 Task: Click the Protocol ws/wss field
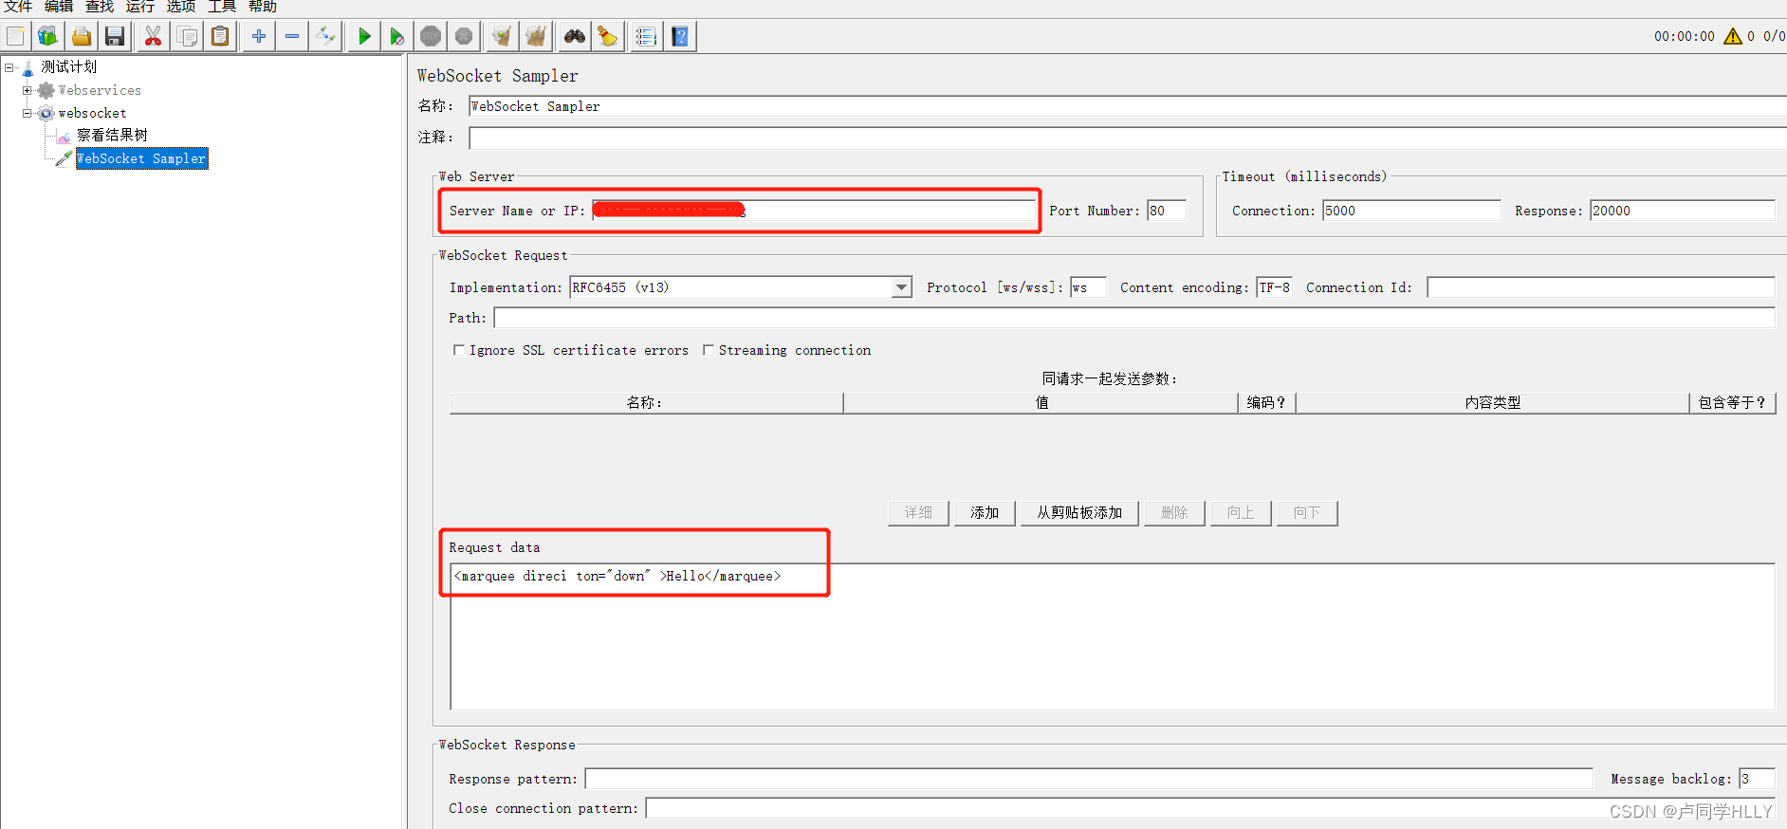1088,287
